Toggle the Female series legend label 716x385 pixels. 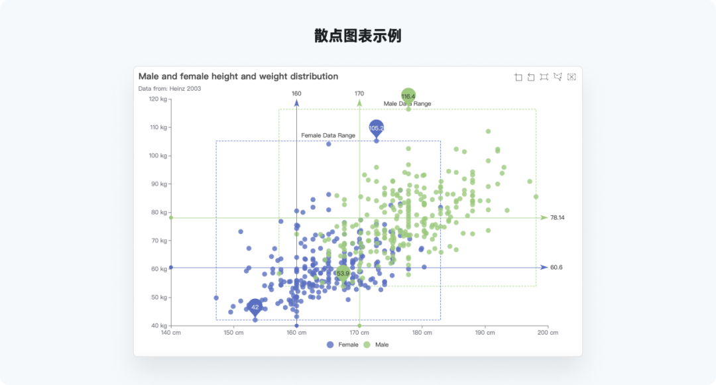click(x=348, y=345)
